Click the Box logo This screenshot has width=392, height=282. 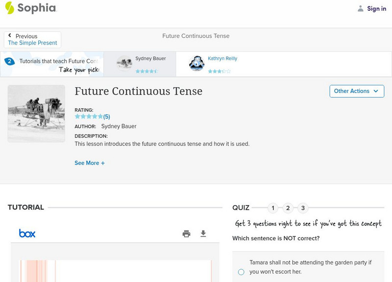pyautogui.click(x=27, y=234)
